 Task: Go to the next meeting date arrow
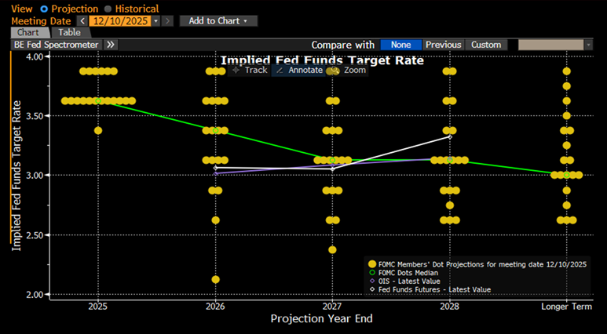coord(167,20)
